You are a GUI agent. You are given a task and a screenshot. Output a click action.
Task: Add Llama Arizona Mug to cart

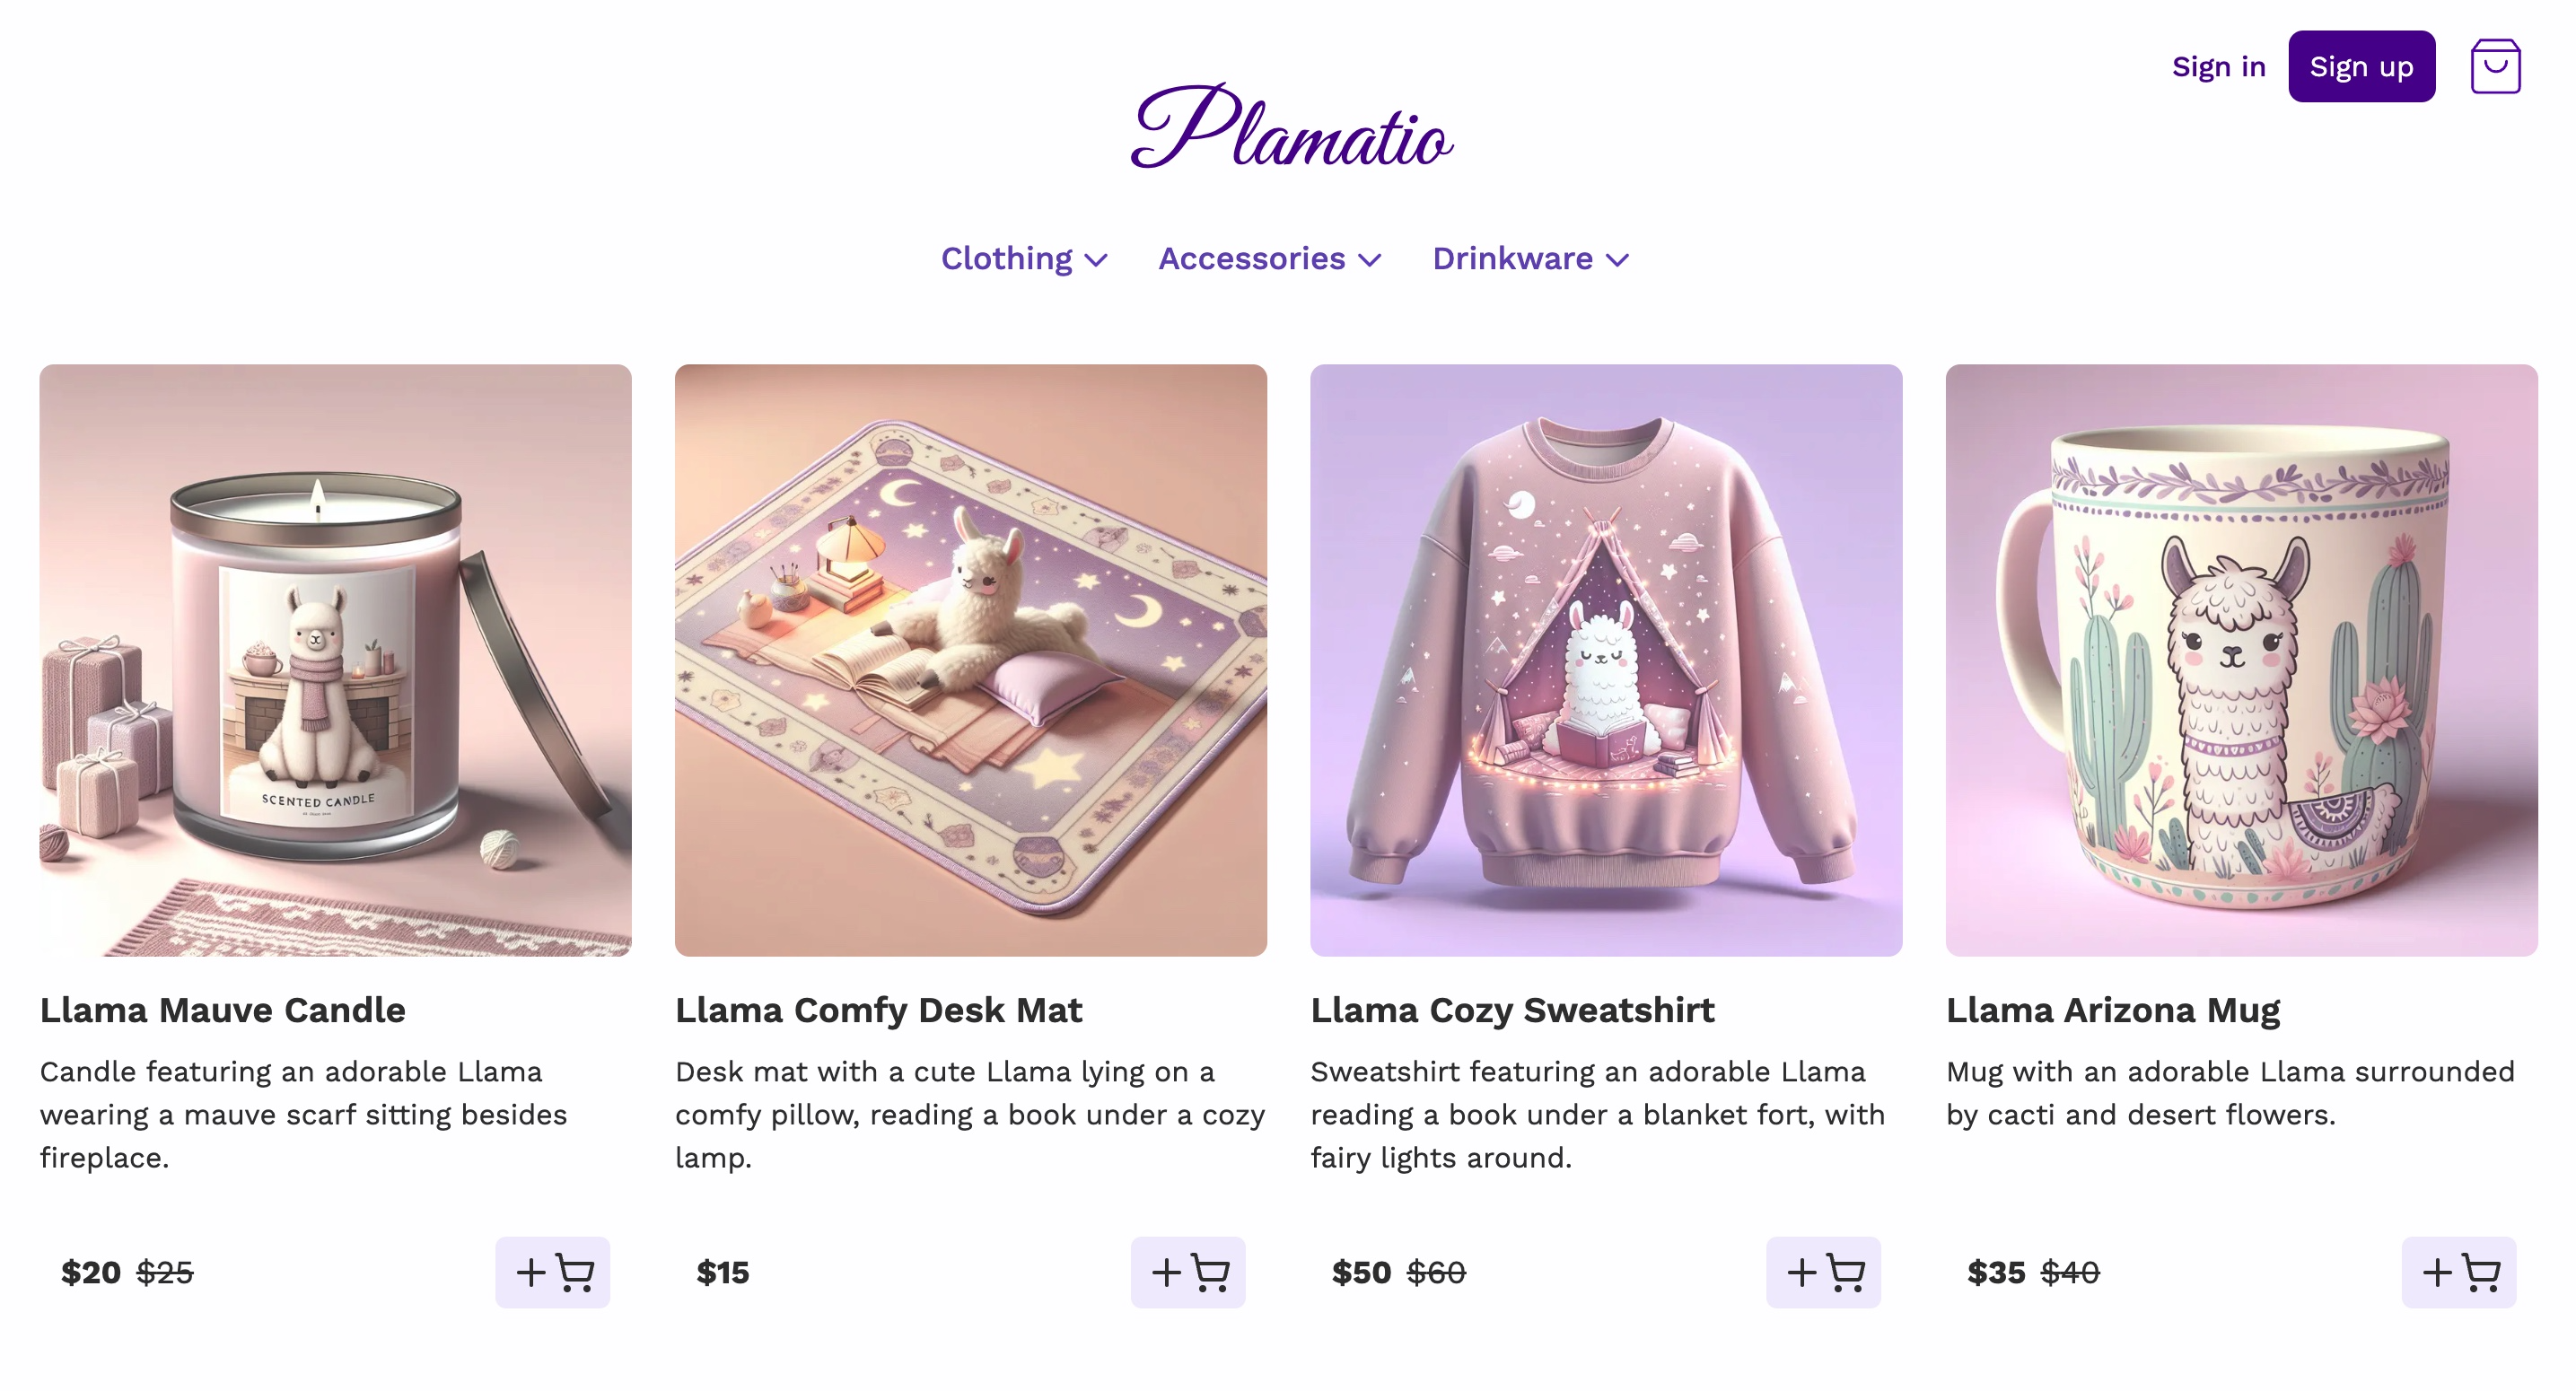2459,1272
